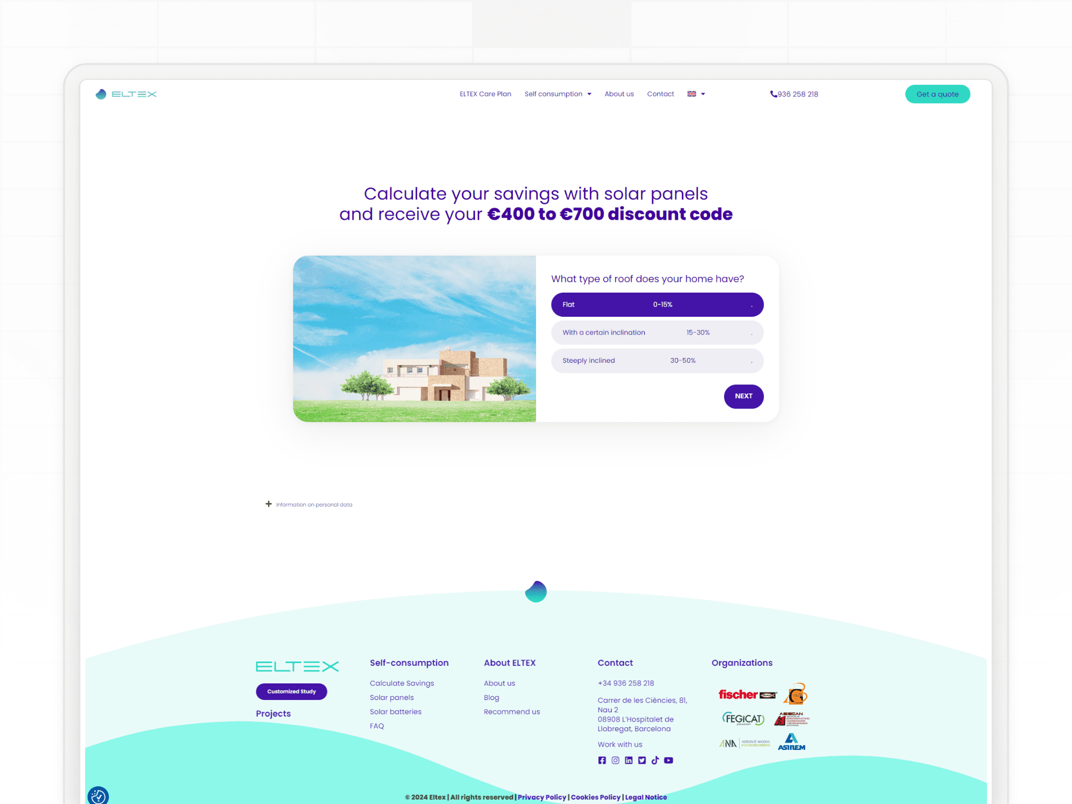Click the phone icon in the header
1072x804 pixels.
click(x=772, y=94)
